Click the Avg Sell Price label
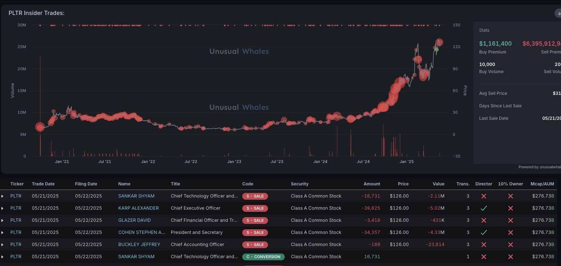The image size is (561, 266). [x=493, y=93]
